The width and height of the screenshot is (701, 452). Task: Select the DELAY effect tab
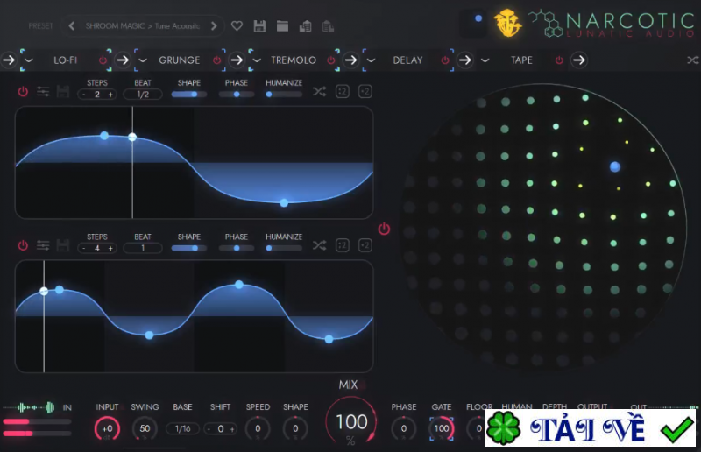point(407,60)
